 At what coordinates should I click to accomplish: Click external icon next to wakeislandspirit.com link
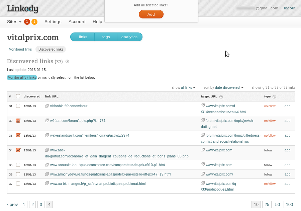tap(47, 135)
